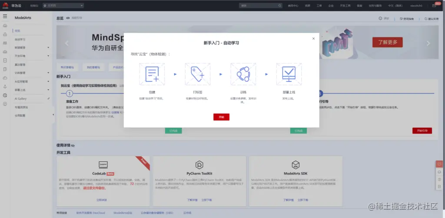Open the 使用指南 link

[407, 19]
